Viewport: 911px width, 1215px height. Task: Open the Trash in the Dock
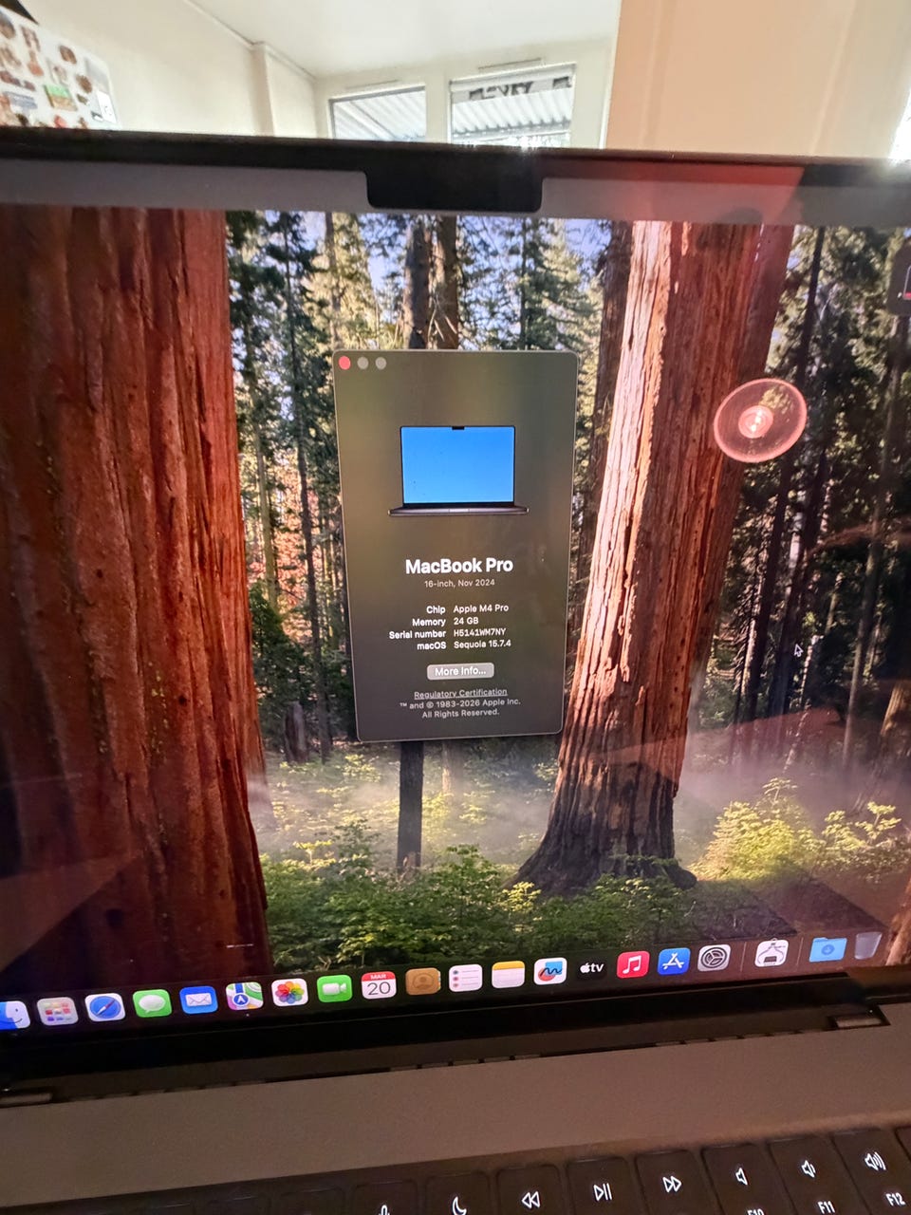pos(867,945)
